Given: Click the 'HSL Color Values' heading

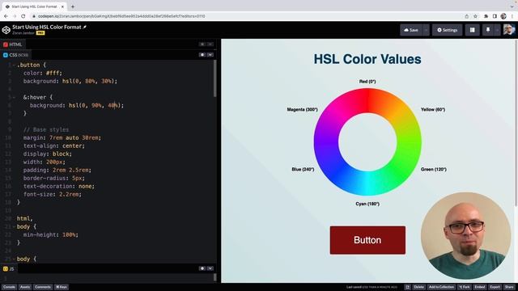Looking at the screenshot, I should pyautogui.click(x=367, y=59).
